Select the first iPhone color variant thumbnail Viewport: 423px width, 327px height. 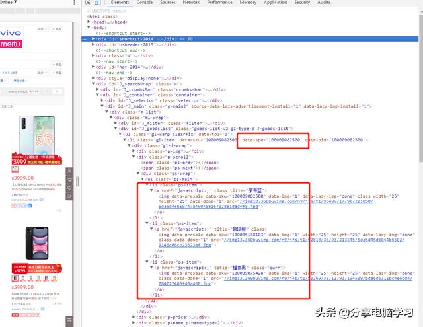[15, 279]
